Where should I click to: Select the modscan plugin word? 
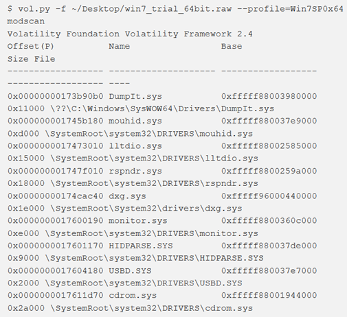tap(26, 21)
